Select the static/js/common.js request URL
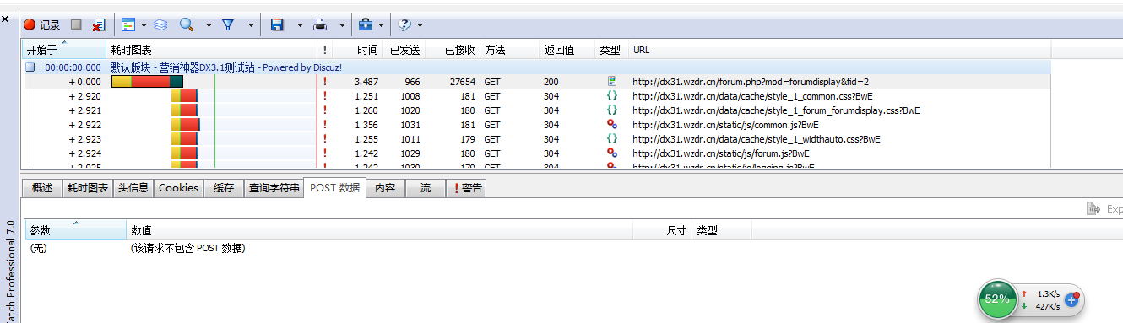 (x=725, y=125)
